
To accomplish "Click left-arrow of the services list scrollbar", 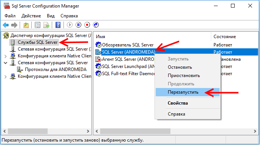I will coord(97,131).
